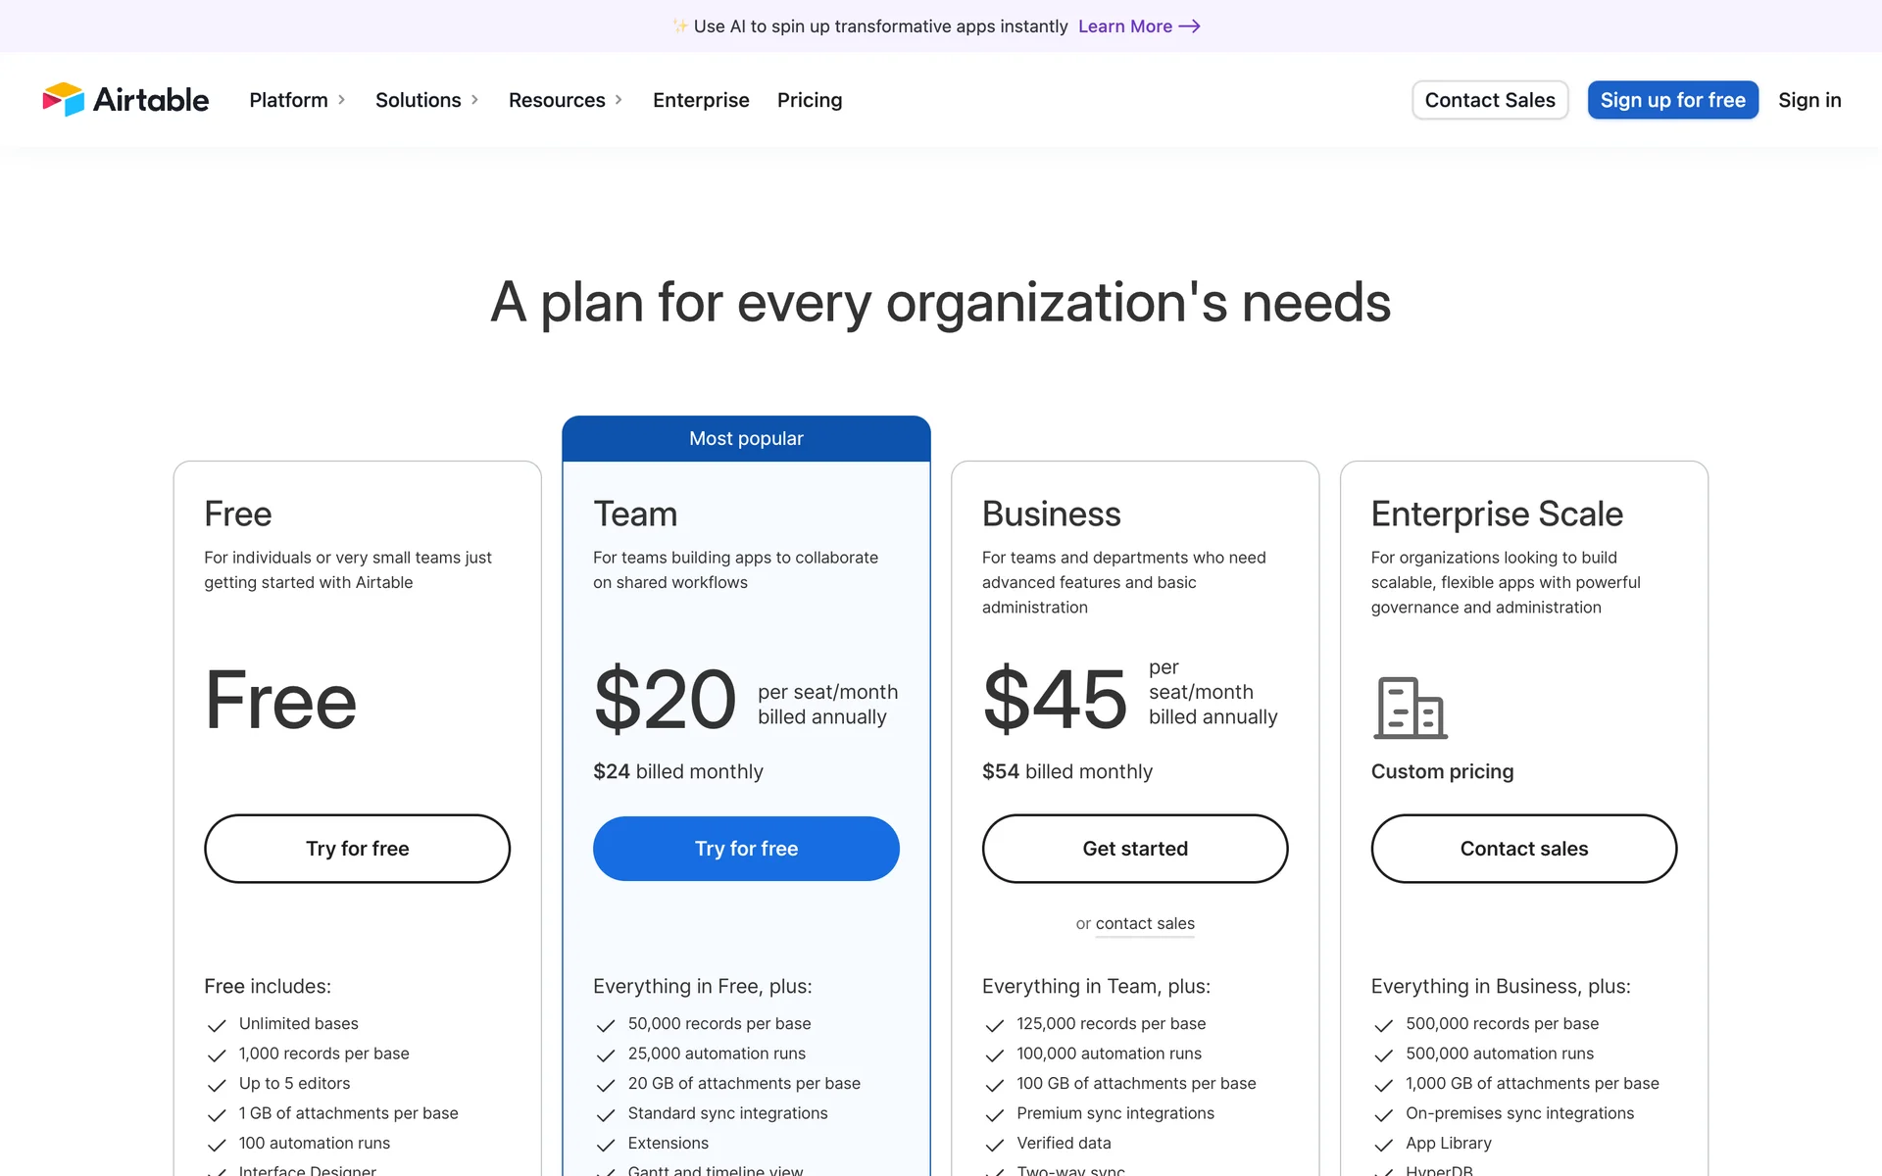This screenshot has width=1882, height=1176.
Task: Click checkmark icon beside App Library
Action: 1383,1145
